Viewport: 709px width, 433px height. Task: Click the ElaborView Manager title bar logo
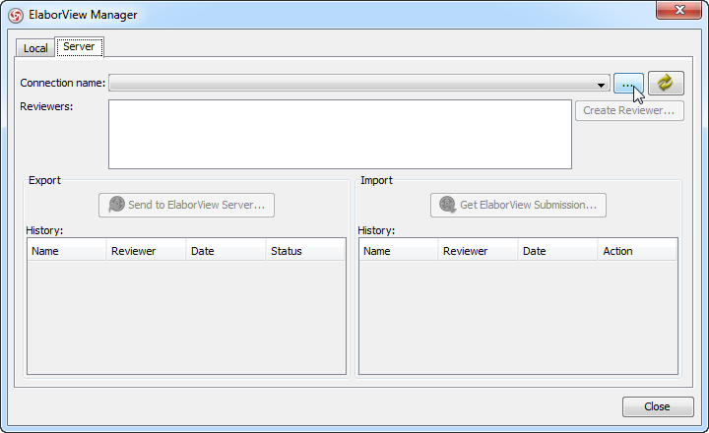tap(16, 16)
